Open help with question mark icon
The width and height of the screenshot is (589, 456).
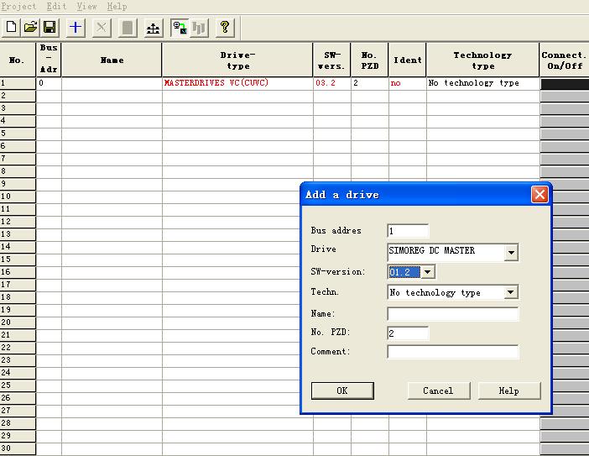pos(225,28)
